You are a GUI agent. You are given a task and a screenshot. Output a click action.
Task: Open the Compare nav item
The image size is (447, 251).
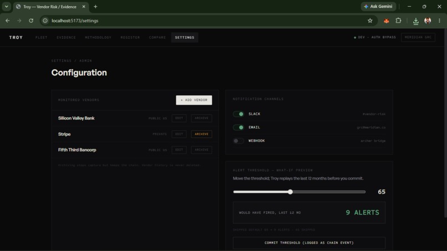pos(157,37)
